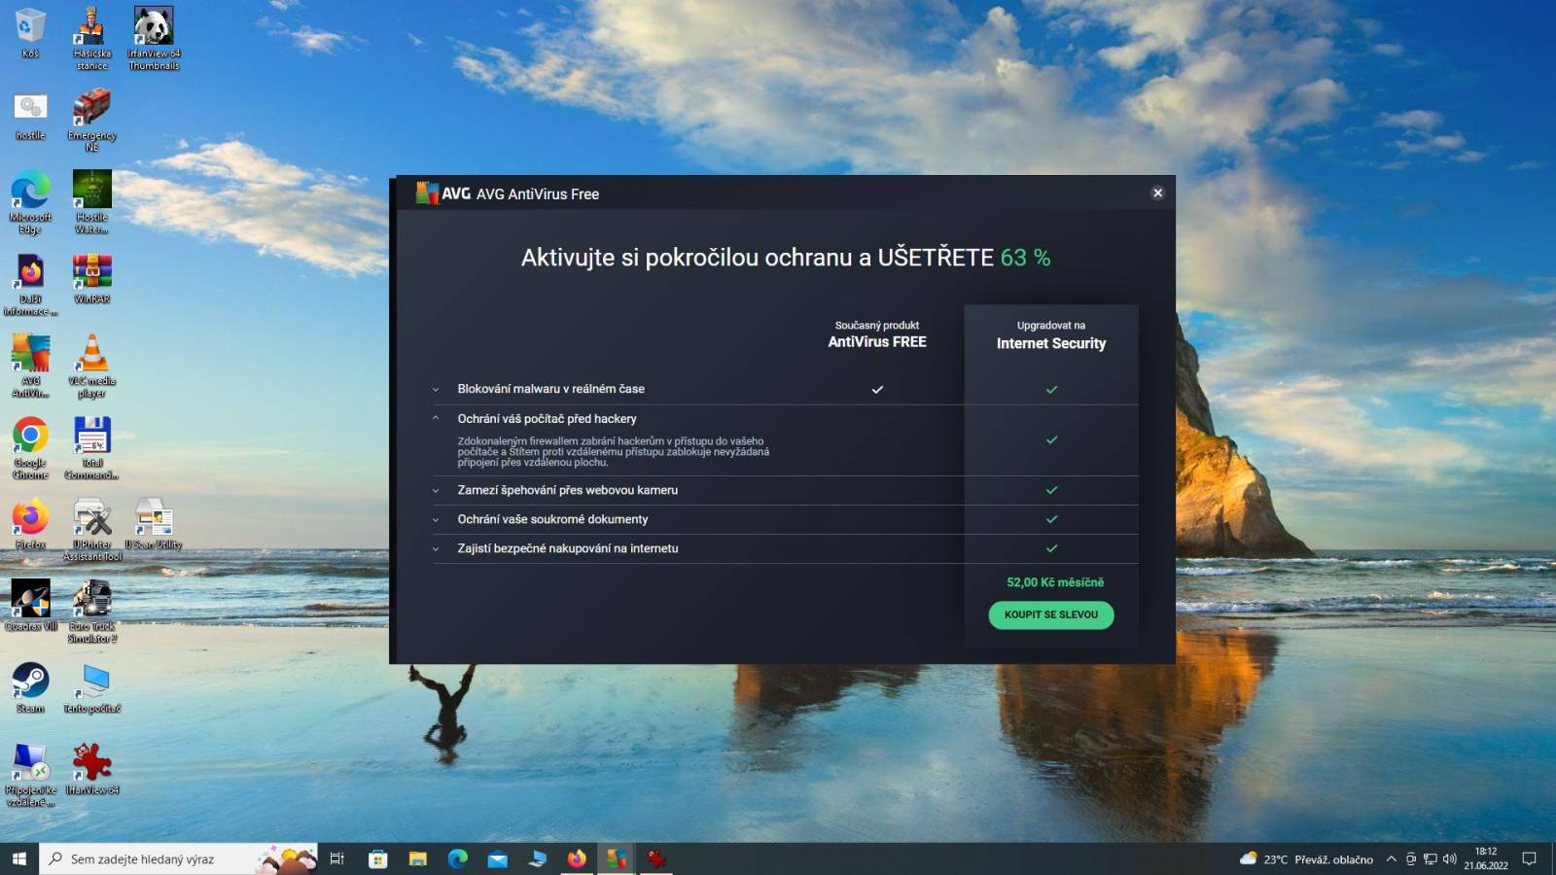Open network status tray icon
The width and height of the screenshot is (1556, 875).
pyautogui.click(x=1431, y=859)
